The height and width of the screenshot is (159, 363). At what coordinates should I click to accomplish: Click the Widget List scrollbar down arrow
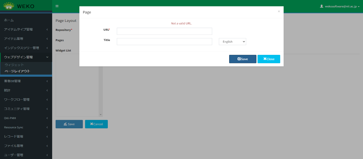pyautogui.click(x=101, y=114)
